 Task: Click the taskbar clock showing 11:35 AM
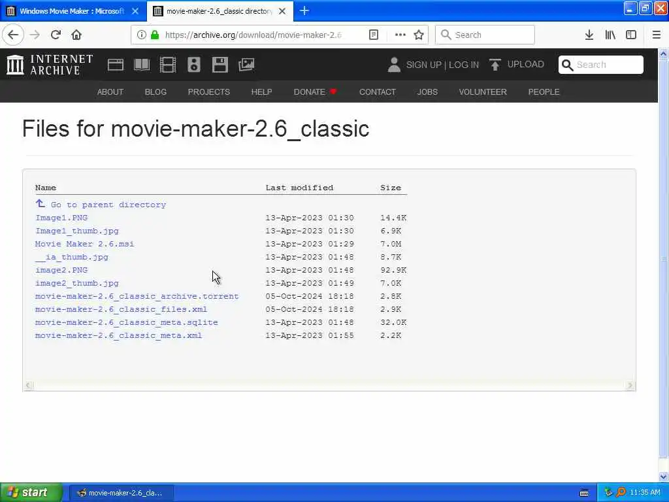[645, 493]
